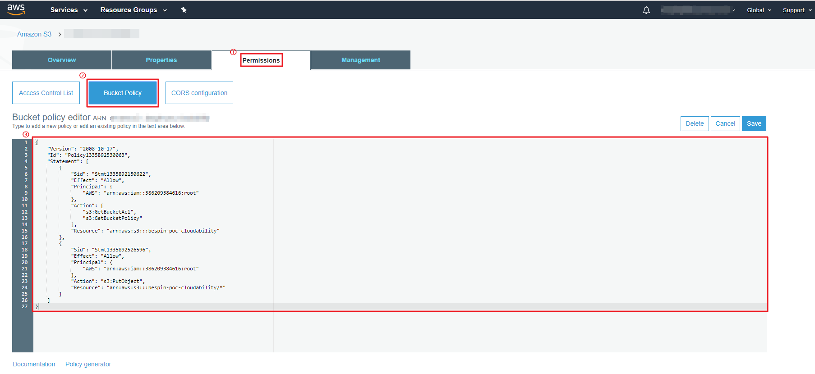The height and width of the screenshot is (374, 815).
Task: Open the blurred account name menu
Action: (x=697, y=10)
